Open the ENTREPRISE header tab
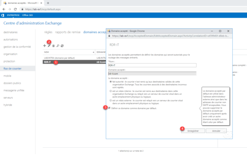 coord(13,15)
